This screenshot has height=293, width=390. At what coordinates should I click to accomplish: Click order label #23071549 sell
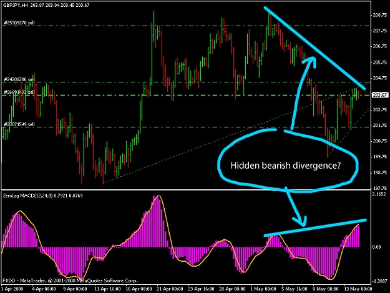click(x=19, y=124)
